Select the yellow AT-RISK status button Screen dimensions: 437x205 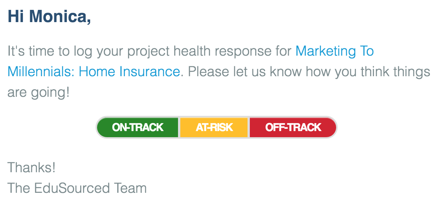(x=214, y=127)
